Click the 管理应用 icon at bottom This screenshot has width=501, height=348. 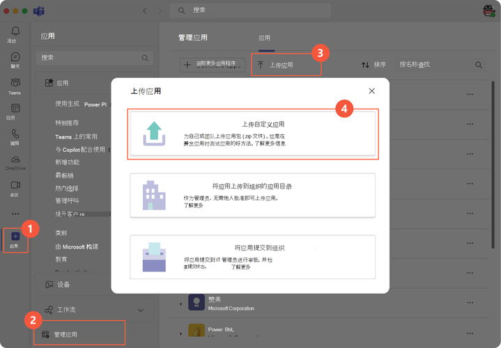tap(45, 334)
